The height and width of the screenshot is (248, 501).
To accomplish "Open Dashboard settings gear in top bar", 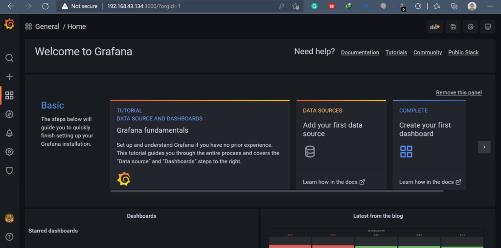I will point(470,27).
